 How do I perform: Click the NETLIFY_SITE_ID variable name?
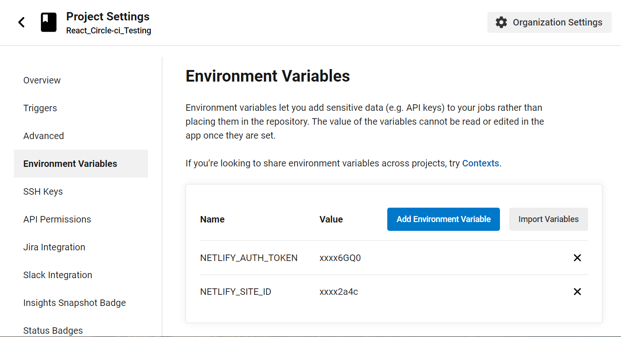pyautogui.click(x=236, y=292)
